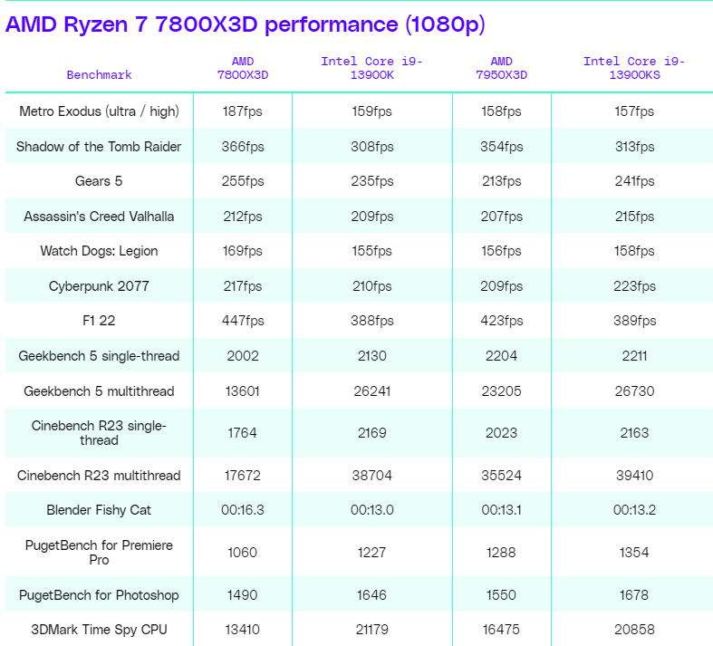Screen dimensions: 713x646
Task: Click the Watch Dogs: Legion label
Action: (x=99, y=251)
